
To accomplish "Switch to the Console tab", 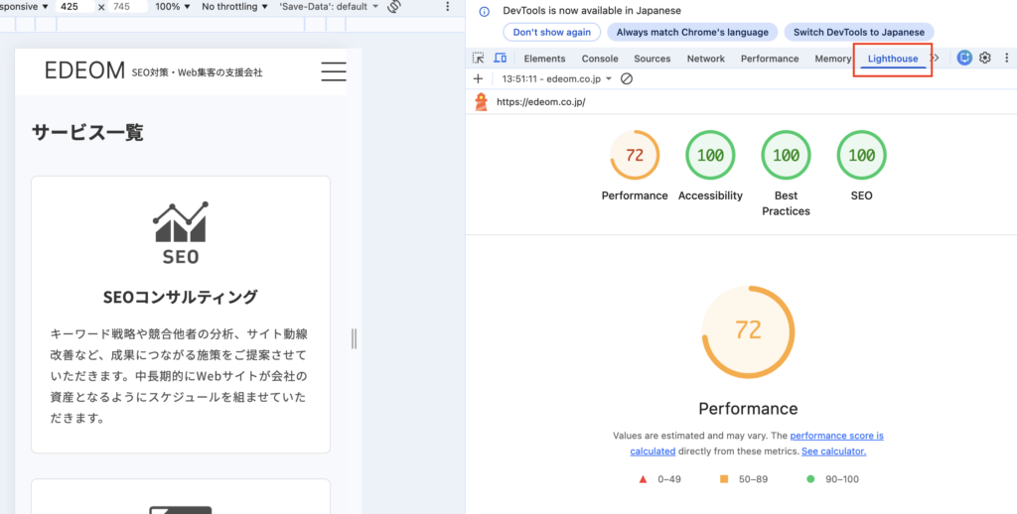I will 600,59.
